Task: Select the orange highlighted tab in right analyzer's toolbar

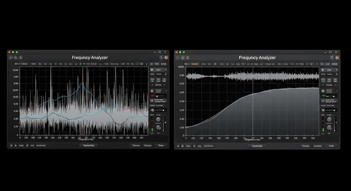Action: [195, 64]
